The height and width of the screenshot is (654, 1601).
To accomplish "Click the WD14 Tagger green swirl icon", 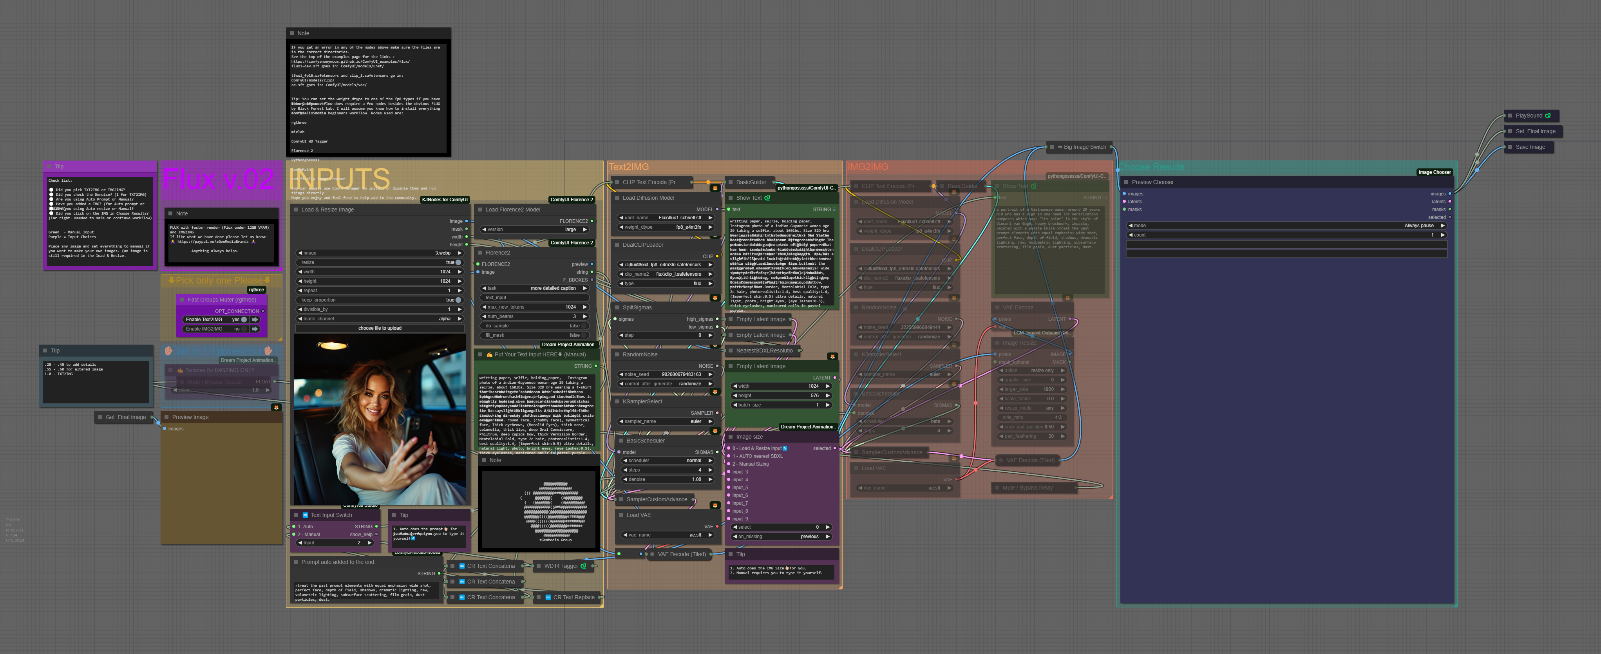I will click(x=583, y=566).
